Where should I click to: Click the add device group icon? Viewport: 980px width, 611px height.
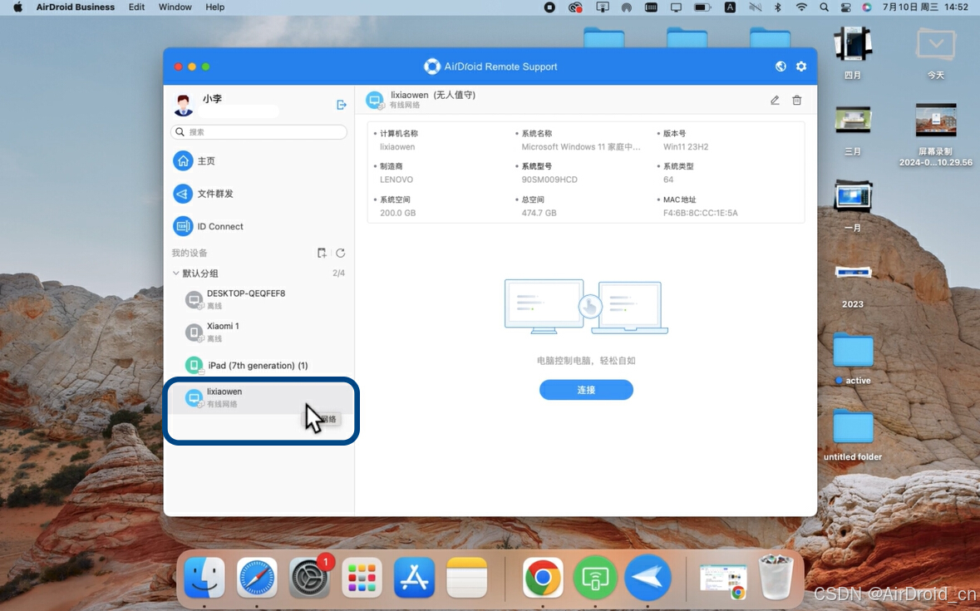(x=322, y=253)
